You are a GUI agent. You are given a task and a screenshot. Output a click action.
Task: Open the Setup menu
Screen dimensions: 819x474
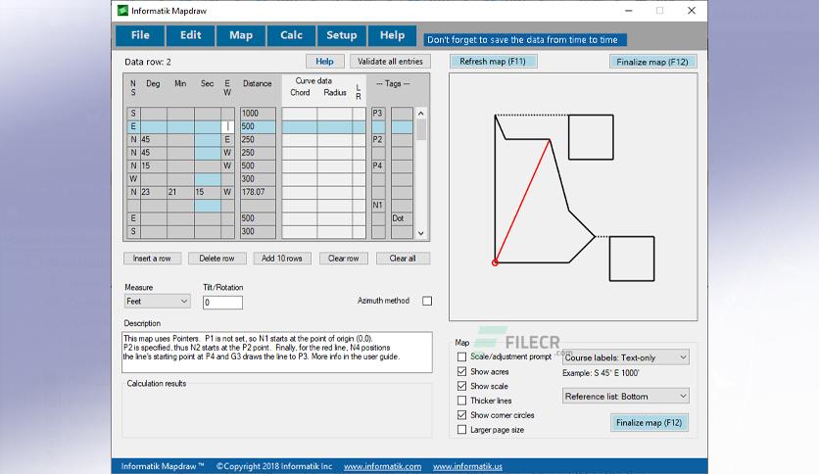[x=342, y=35]
